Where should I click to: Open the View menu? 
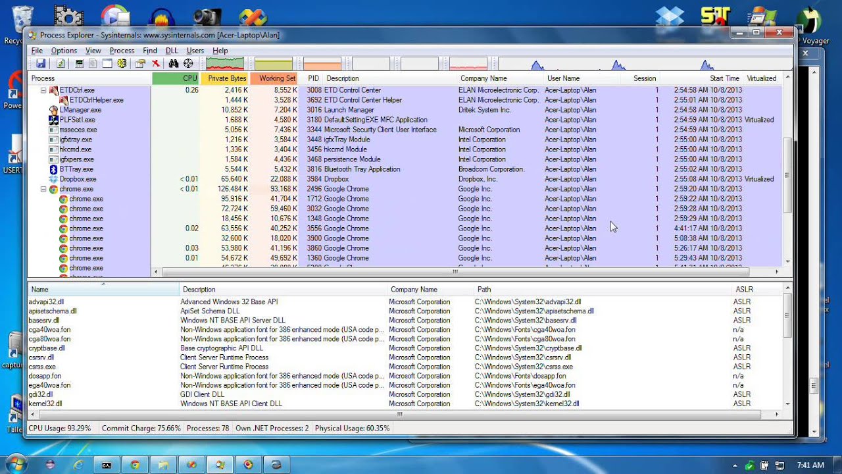pos(93,51)
